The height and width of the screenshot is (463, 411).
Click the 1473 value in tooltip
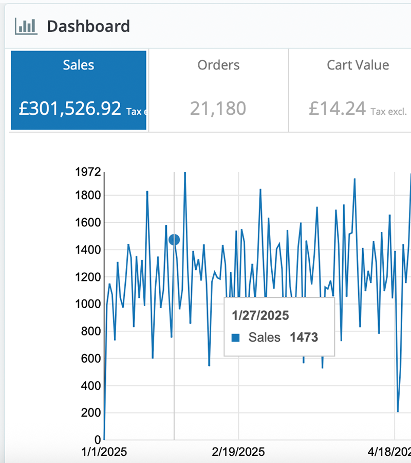304,337
